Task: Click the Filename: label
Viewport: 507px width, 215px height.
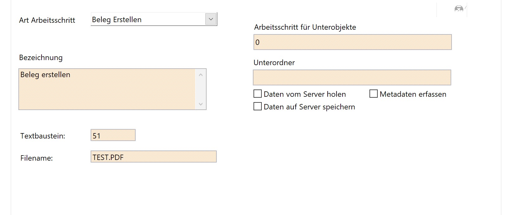Action: coord(36,158)
